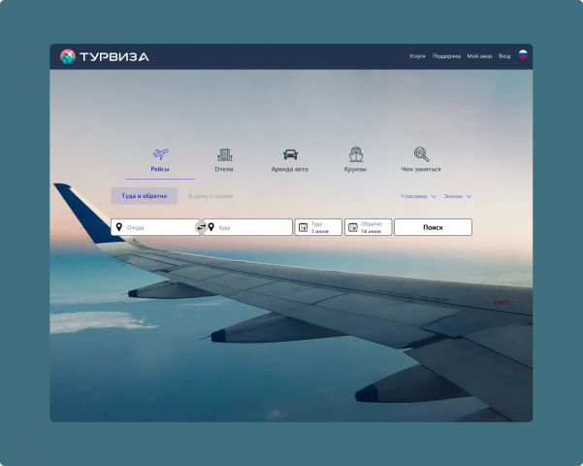Click the calendar icon in Обратно field

[x=353, y=227]
